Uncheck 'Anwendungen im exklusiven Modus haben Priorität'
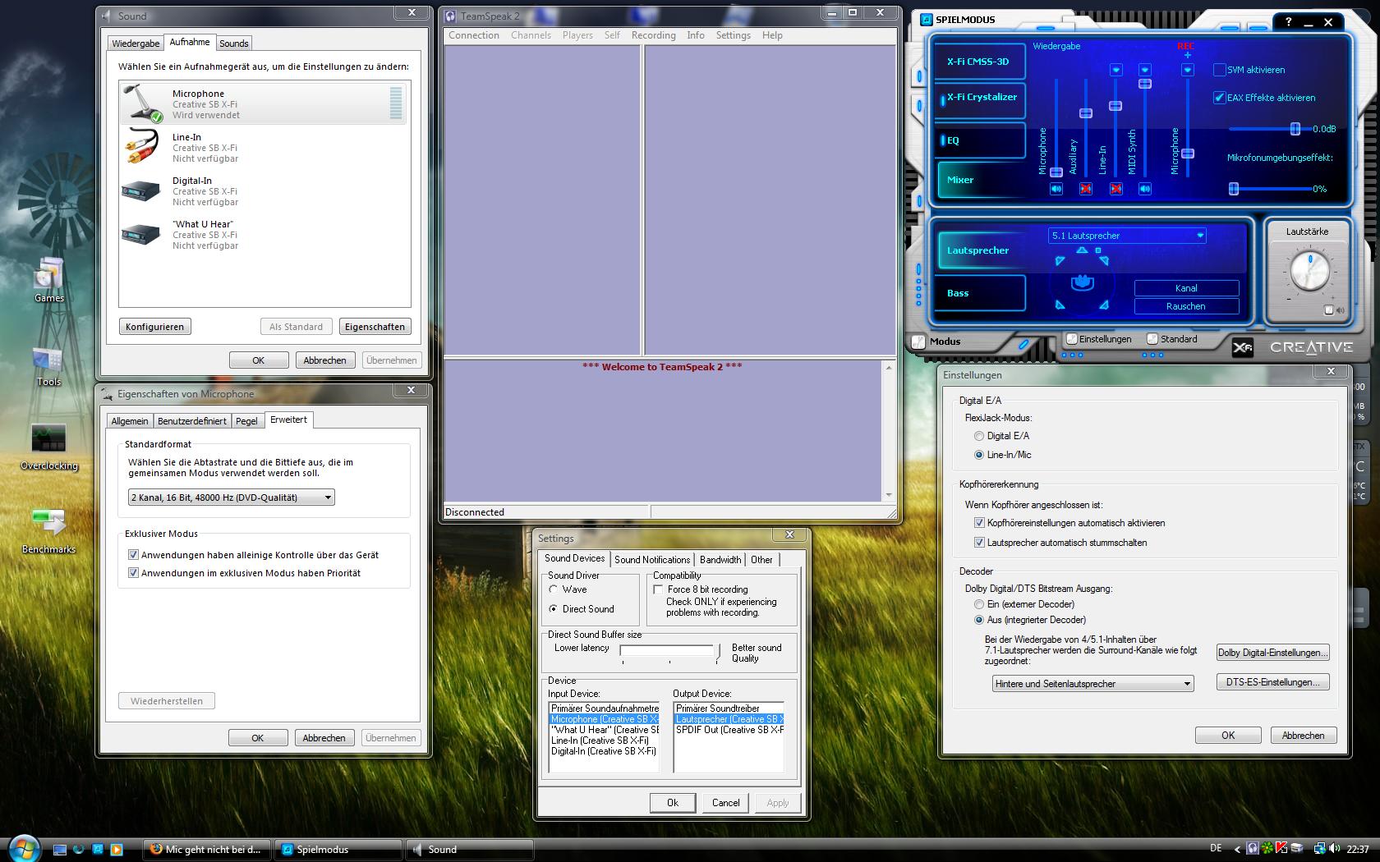Image resolution: width=1380 pixels, height=862 pixels. pos(133,573)
